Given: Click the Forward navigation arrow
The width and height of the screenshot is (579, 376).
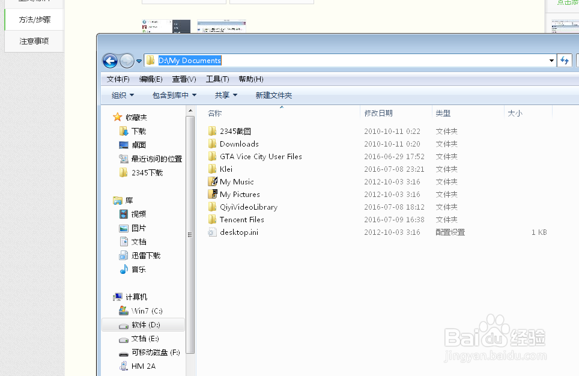Looking at the screenshot, I should pos(127,61).
